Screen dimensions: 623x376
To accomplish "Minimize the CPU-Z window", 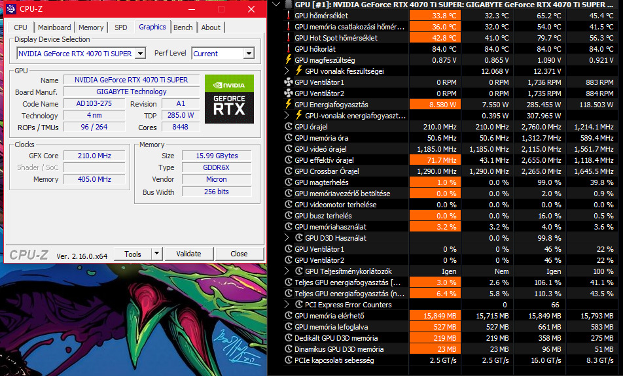I will click(192, 9).
